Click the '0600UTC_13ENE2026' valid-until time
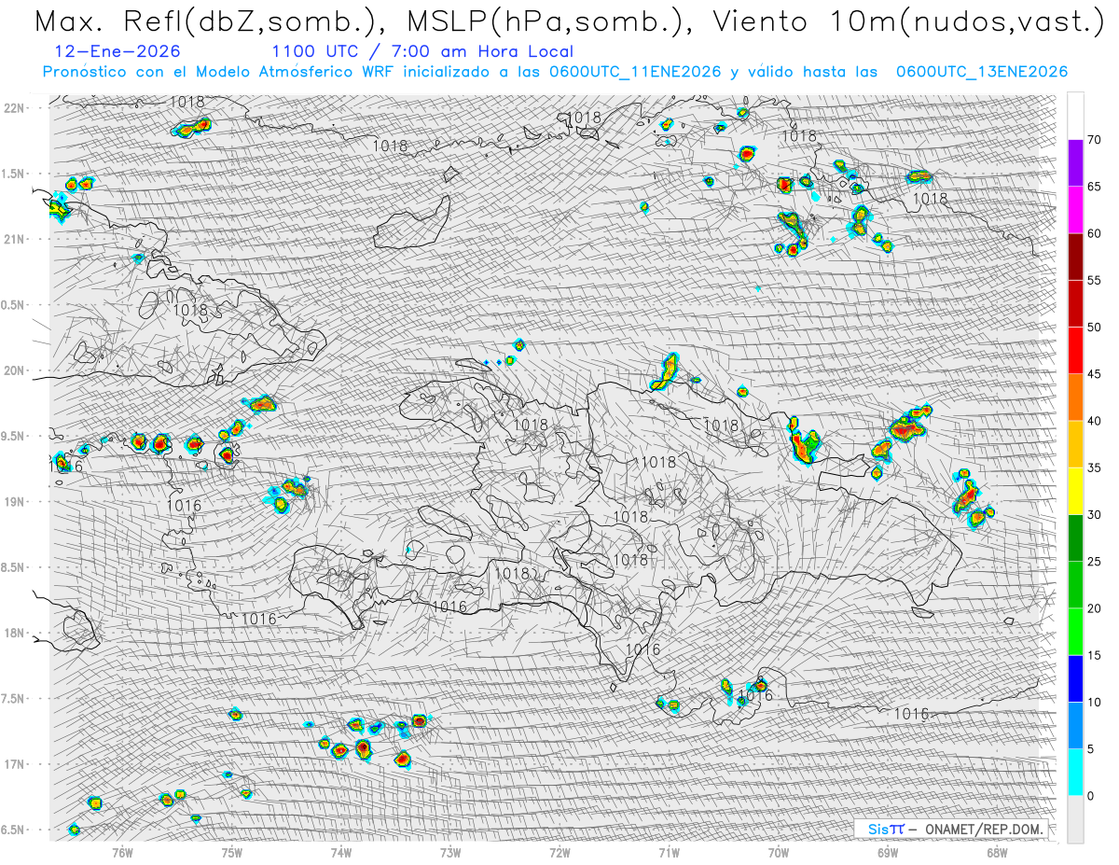Image resolution: width=1119 pixels, height=865 pixels. 981,72
